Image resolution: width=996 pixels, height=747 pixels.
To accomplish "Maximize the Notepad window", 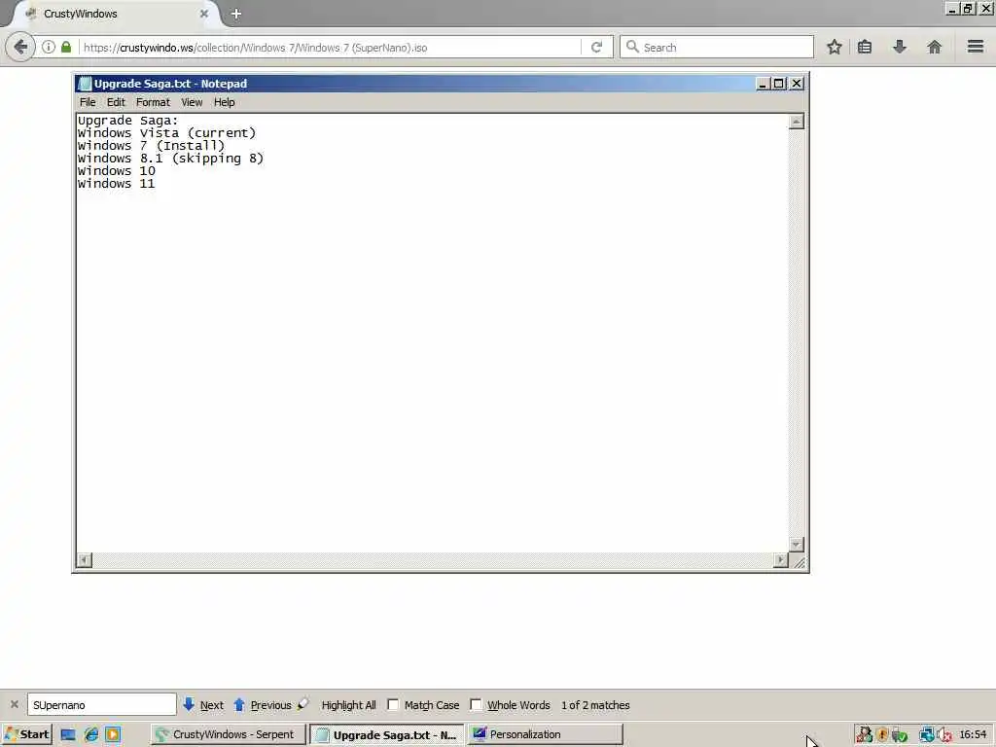I will pos(779,84).
